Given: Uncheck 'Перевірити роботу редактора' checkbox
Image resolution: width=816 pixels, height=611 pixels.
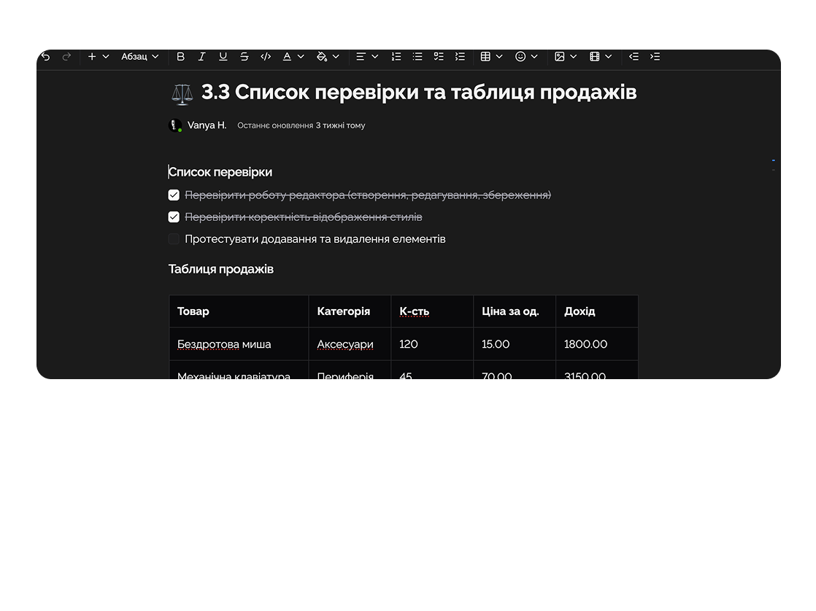Looking at the screenshot, I should click(x=174, y=195).
